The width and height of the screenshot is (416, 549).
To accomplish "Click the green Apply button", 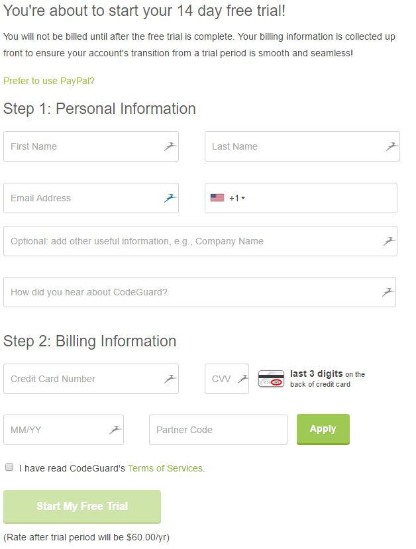I will click(x=323, y=428).
